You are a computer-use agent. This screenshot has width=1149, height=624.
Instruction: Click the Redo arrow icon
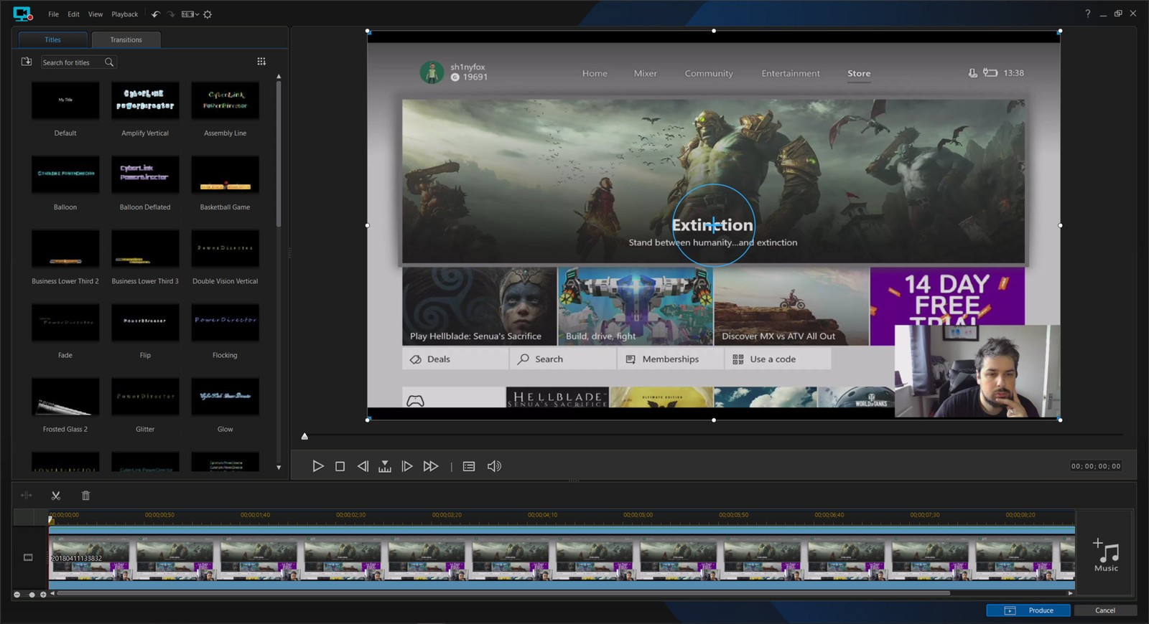click(x=171, y=14)
